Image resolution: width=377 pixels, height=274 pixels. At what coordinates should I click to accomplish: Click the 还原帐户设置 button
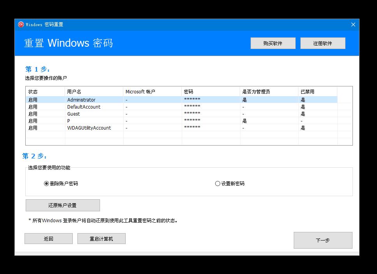coord(63,205)
